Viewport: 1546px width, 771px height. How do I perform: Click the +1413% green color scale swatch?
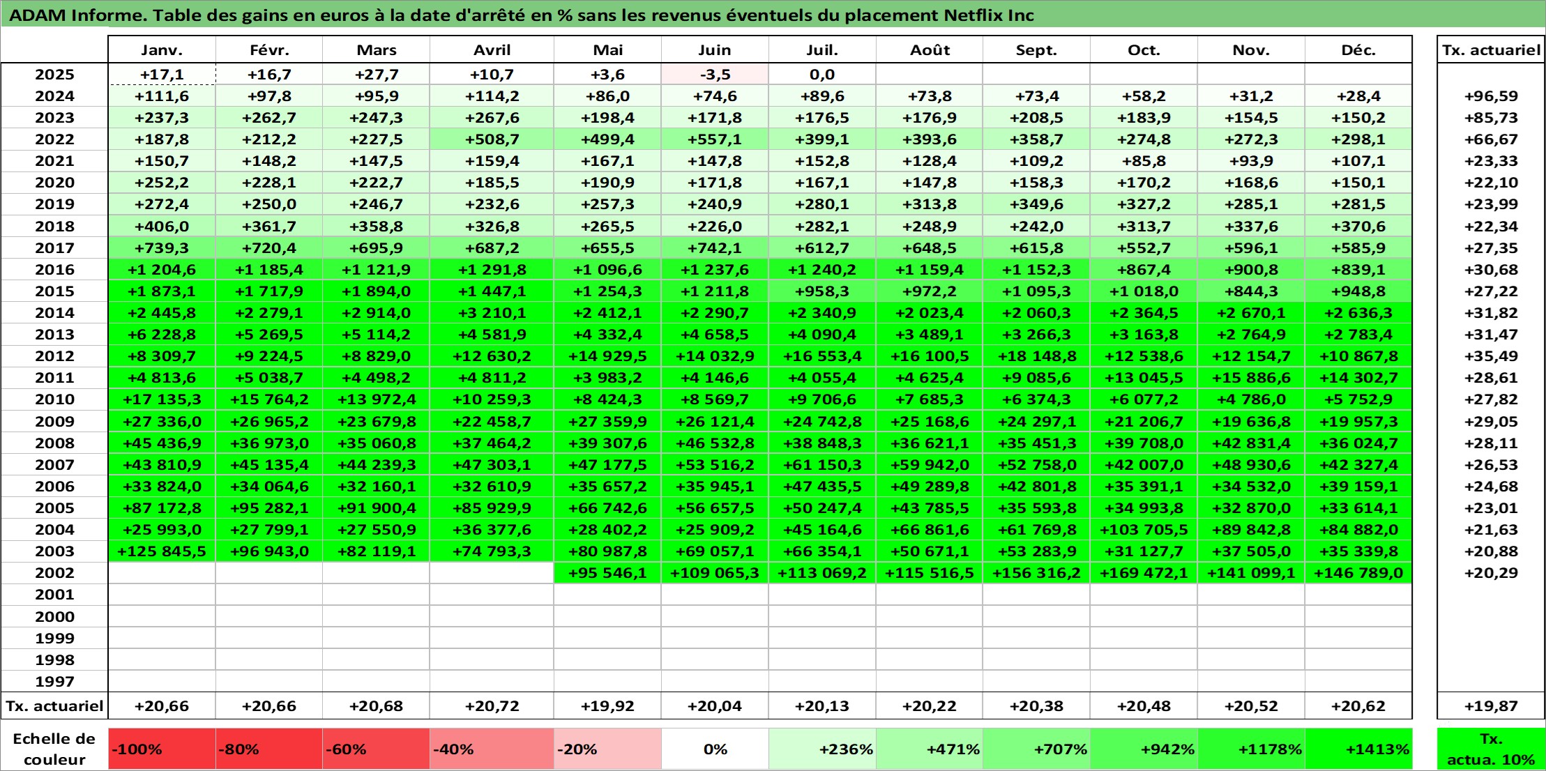pyautogui.click(x=1358, y=749)
